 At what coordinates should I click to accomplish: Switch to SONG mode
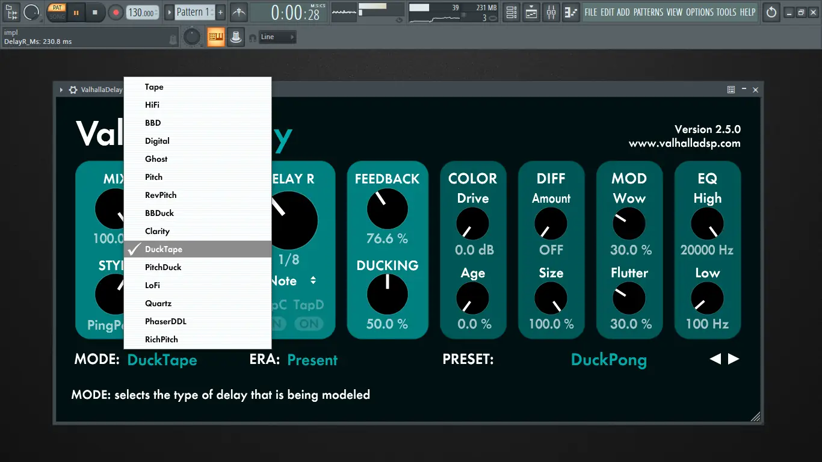click(57, 16)
